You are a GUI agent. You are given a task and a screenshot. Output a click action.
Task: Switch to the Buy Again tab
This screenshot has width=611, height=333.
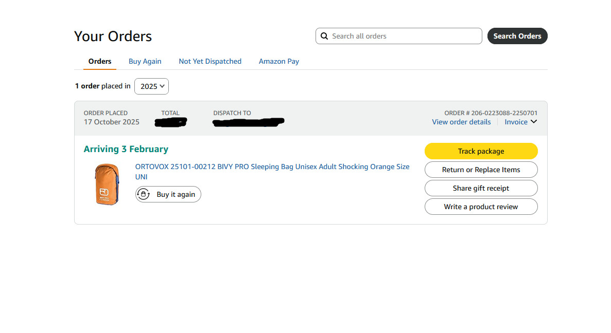[x=145, y=61]
